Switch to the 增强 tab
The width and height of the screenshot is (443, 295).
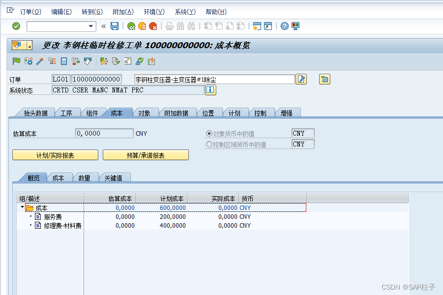[287, 113]
